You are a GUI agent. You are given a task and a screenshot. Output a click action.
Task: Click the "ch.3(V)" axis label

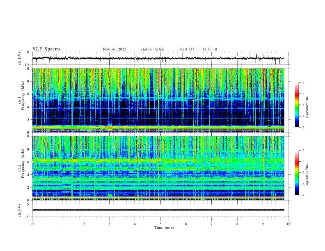20,210
